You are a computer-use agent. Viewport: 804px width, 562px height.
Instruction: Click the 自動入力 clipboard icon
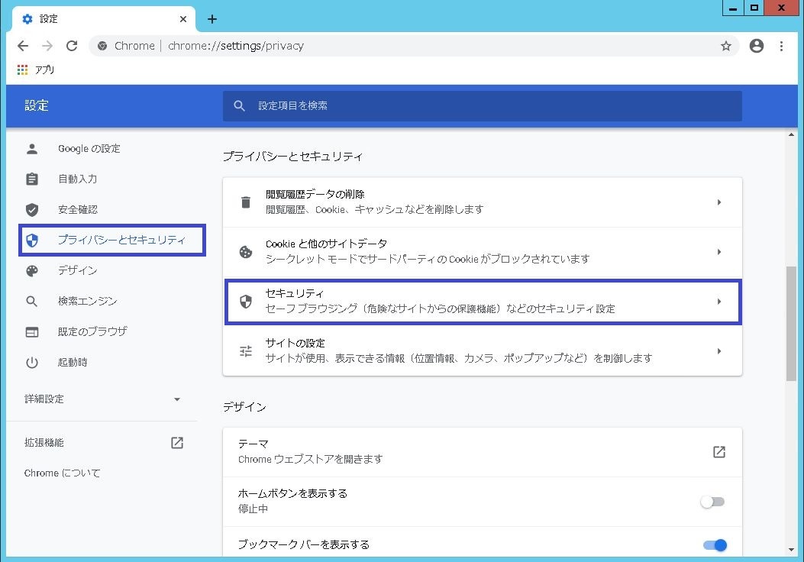click(x=32, y=179)
